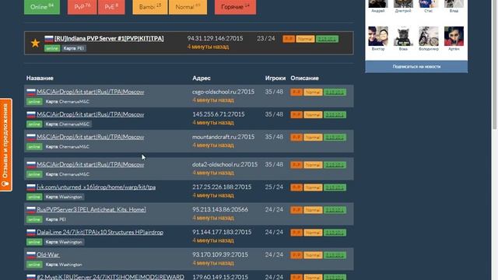Open the vk.com/unturned_x16 server link
The height and width of the screenshot is (280, 498).
click(96, 187)
